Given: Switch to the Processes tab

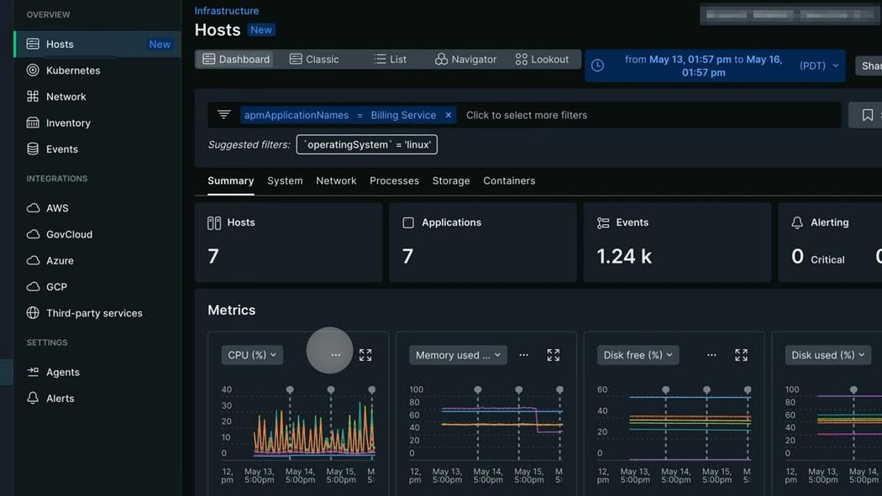Looking at the screenshot, I should coord(394,180).
